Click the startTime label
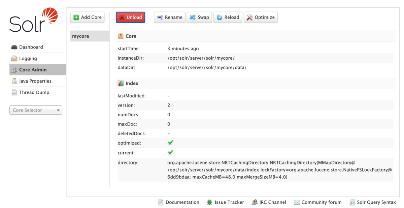The width and height of the screenshot is (404, 208). coord(129,49)
